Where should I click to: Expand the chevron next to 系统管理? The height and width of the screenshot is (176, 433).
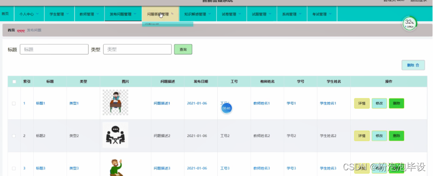(x=300, y=14)
